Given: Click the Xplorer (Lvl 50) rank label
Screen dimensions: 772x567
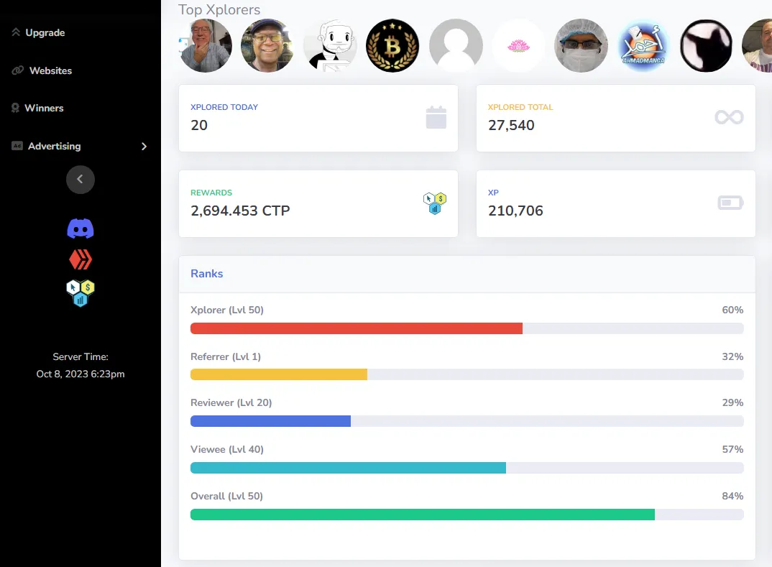Looking at the screenshot, I should tap(227, 310).
